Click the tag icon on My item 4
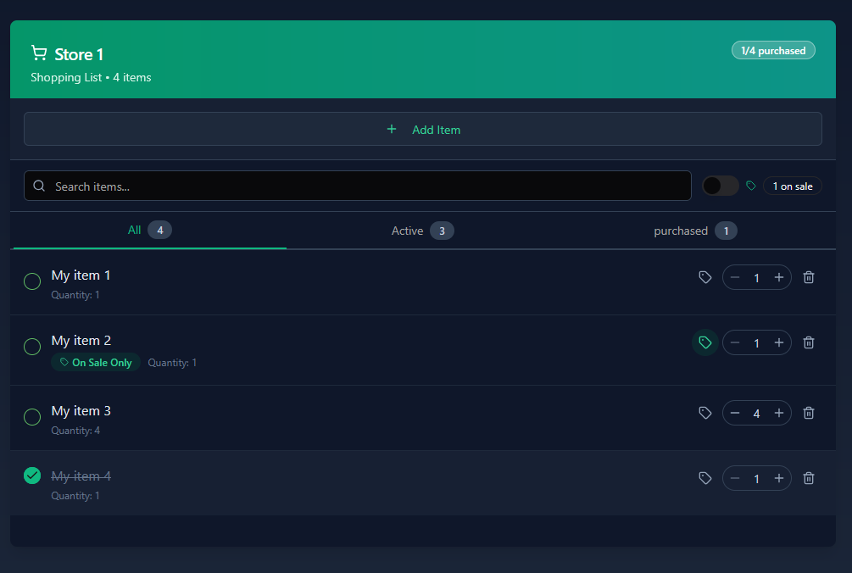 pos(704,478)
